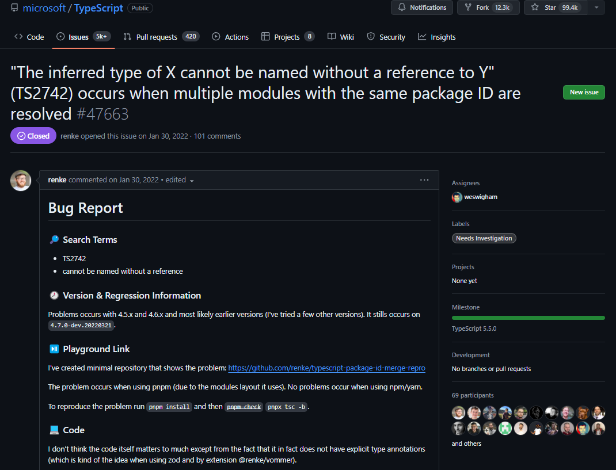Image resolution: width=616 pixels, height=470 pixels.
Task: Click the 420 pull requests counter
Action: tap(191, 36)
